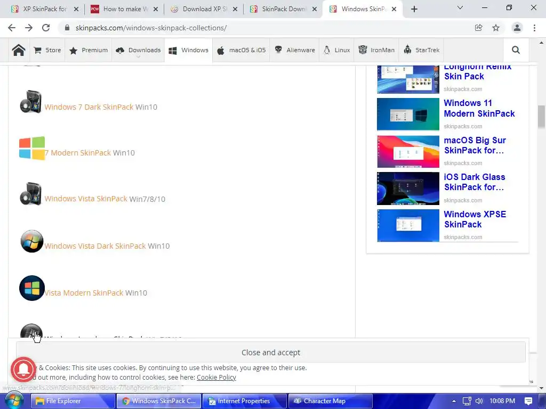
Task: Open the Chrome three-dot menu
Action: (x=534, y=28)
